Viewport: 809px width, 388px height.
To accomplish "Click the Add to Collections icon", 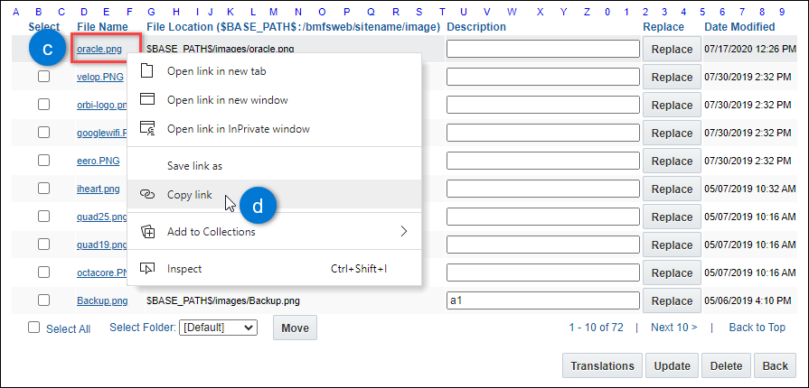I will 147,231.
